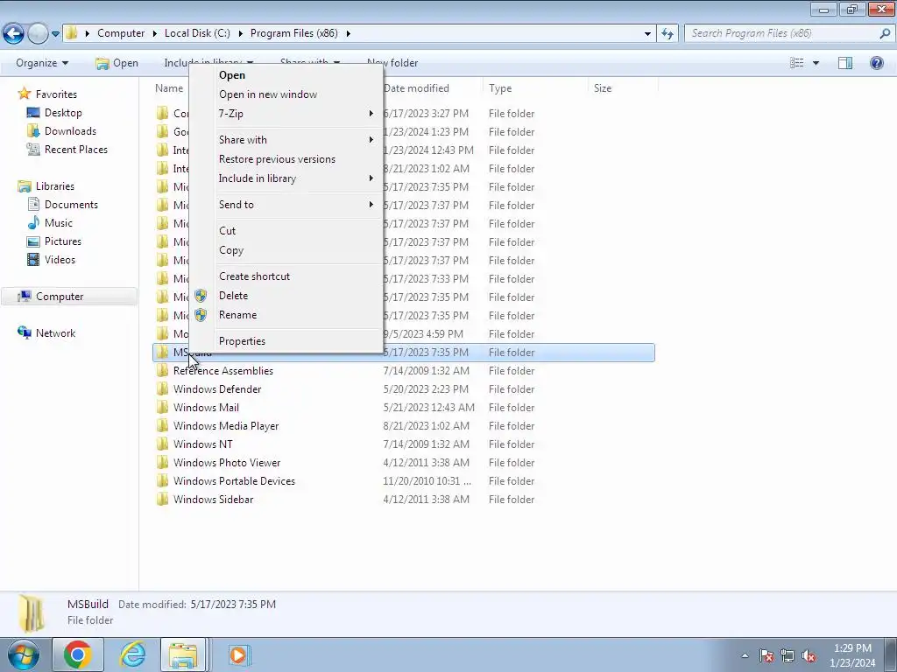The image size is (897, 672).
Task: Click Program Files (x86) breadcrumb segment
Action: (x=294, y=33)
